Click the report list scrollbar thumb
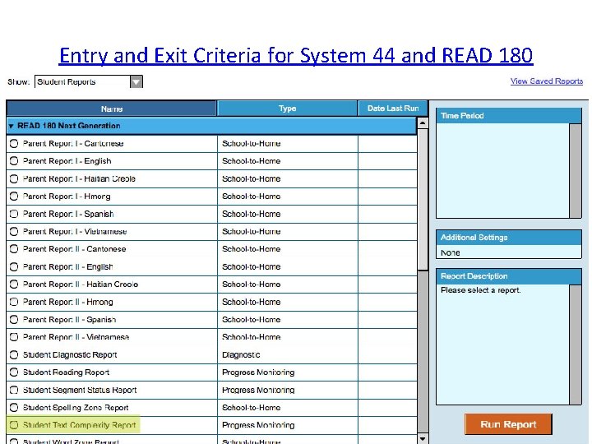 click(x=423, y=199)
